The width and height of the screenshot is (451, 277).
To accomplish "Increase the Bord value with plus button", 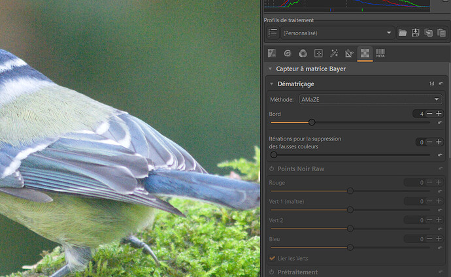I will point(439,114).
